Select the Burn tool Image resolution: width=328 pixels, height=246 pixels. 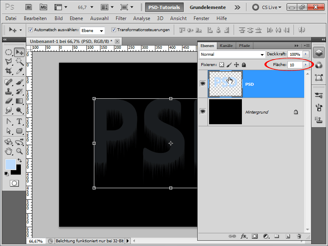tap(19, 110)
